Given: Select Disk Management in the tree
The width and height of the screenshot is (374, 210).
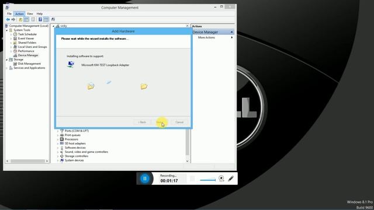Looking at the screenshot, I should click(29, 64).
